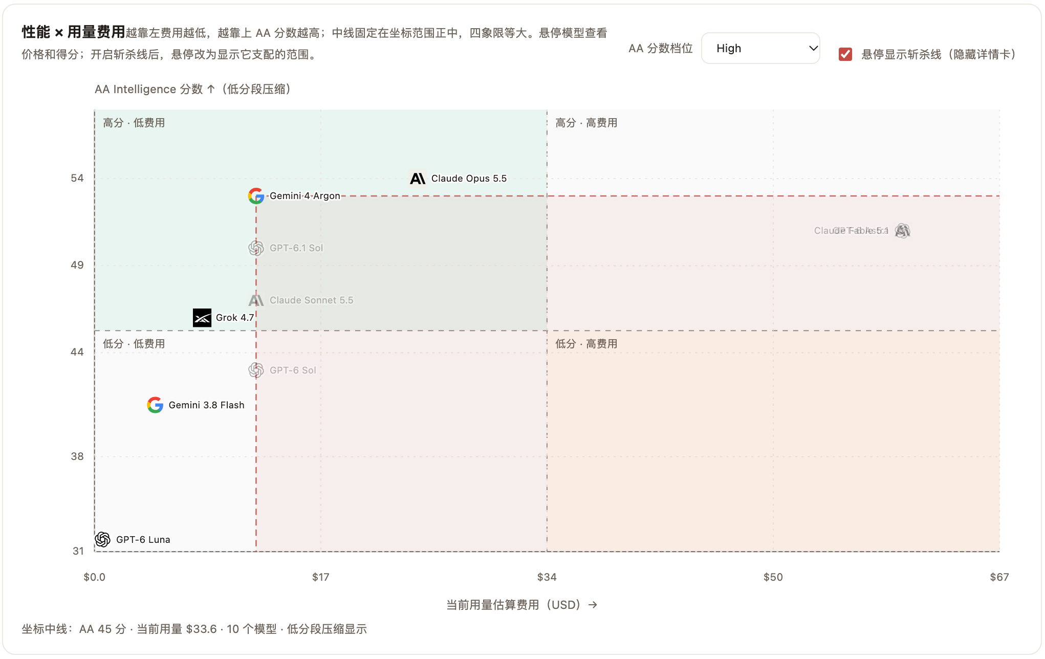
Task: Select the GPT-6 Luna OpenAI icon
Action: click(102, 539)
